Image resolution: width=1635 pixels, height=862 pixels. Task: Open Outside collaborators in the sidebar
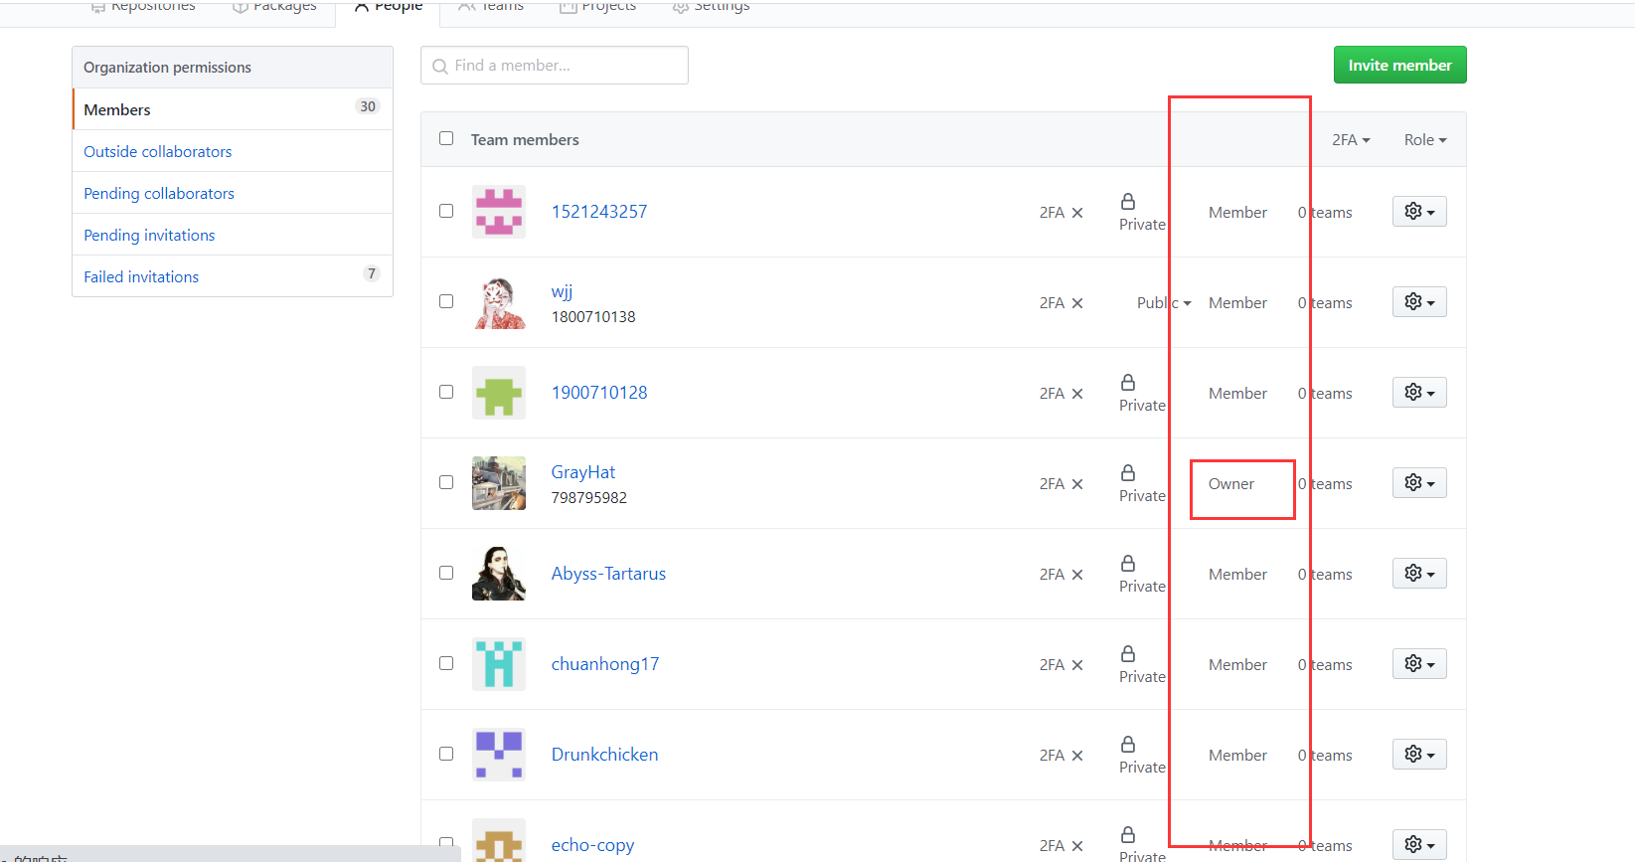(x=157, y=151)
